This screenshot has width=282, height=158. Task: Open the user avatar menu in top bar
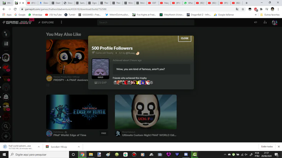click(274, 22)
